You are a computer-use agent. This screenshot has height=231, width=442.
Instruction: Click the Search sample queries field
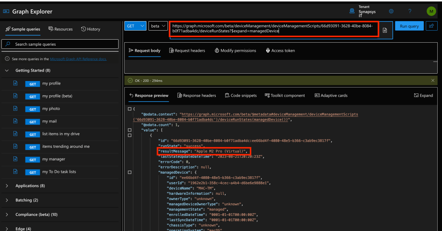click(x=60, y=44)
